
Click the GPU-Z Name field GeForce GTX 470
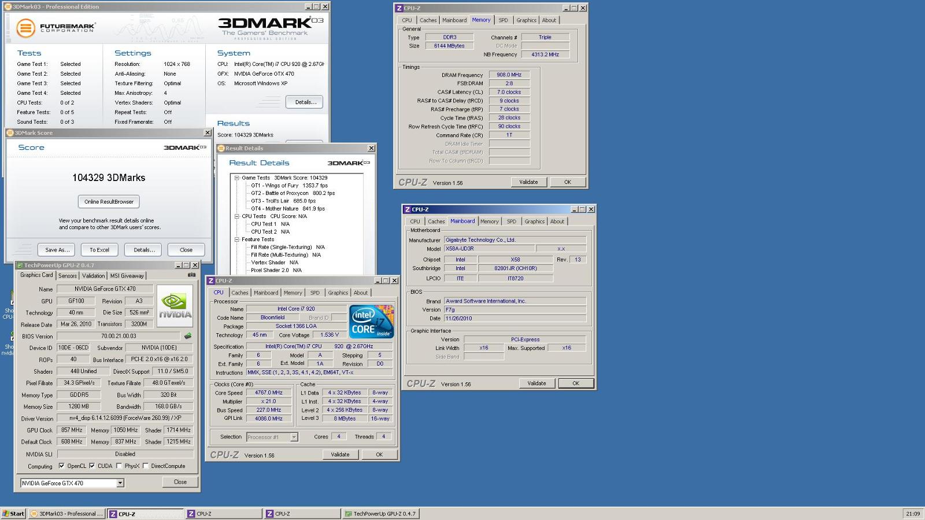pos(105,289)
